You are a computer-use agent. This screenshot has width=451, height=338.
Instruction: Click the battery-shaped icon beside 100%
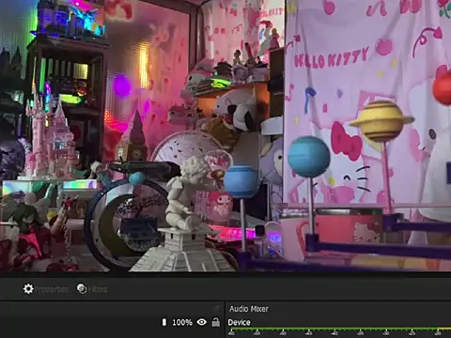pos(164,322)
